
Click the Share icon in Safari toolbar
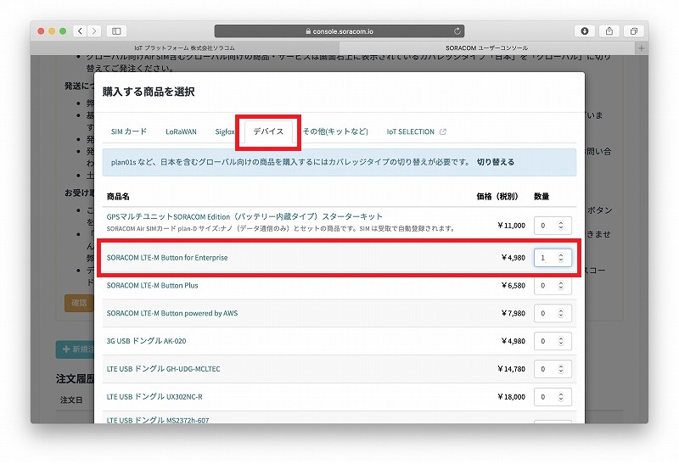609,31
